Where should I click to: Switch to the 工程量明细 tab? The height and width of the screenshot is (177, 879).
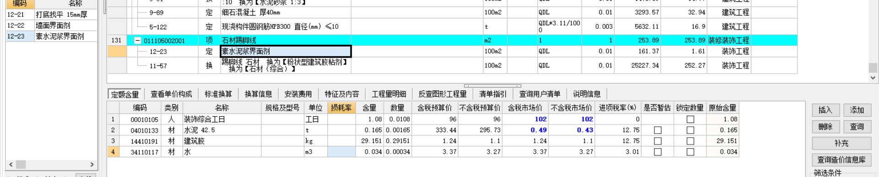[x=389, y=94]
